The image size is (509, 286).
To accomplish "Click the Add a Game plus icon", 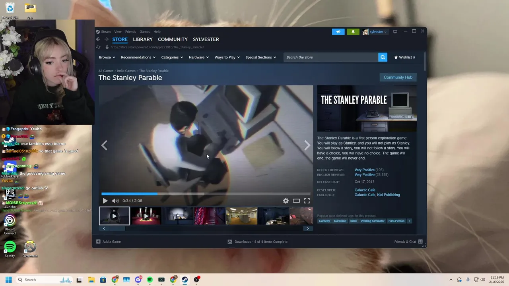I will [98, 242].
